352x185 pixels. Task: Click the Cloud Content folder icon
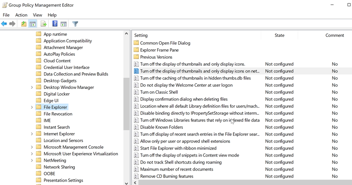[39, 60]
